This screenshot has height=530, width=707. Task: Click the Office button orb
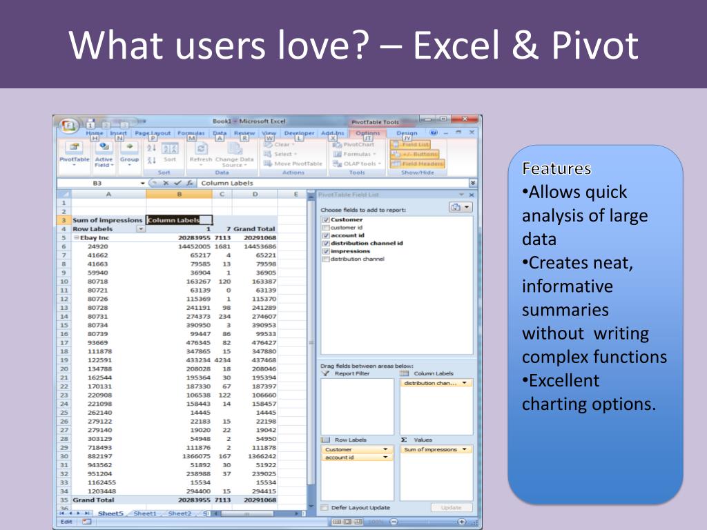coord(69,126)
